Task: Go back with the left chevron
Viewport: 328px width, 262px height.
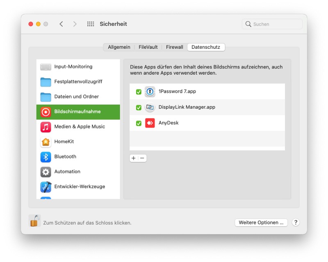Action: (61, 24)
